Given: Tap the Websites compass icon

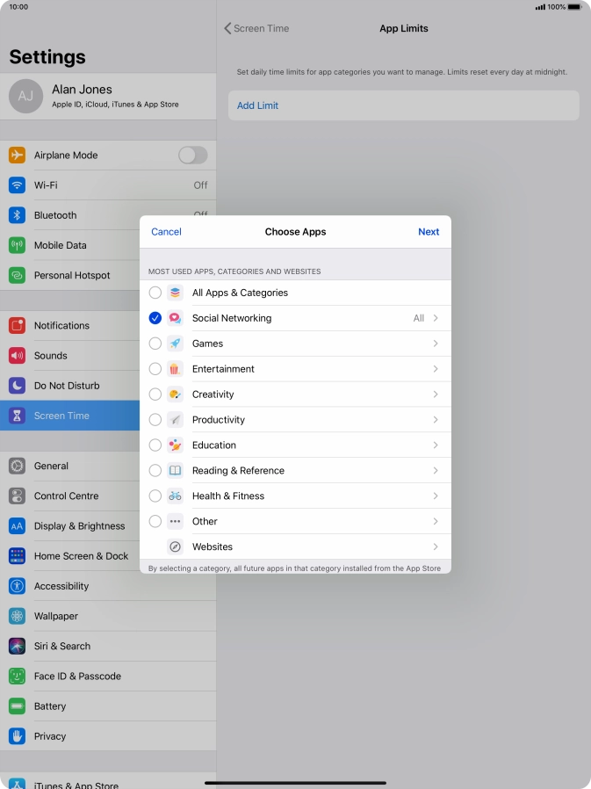Looking at the screenshot, I should 175,547.
